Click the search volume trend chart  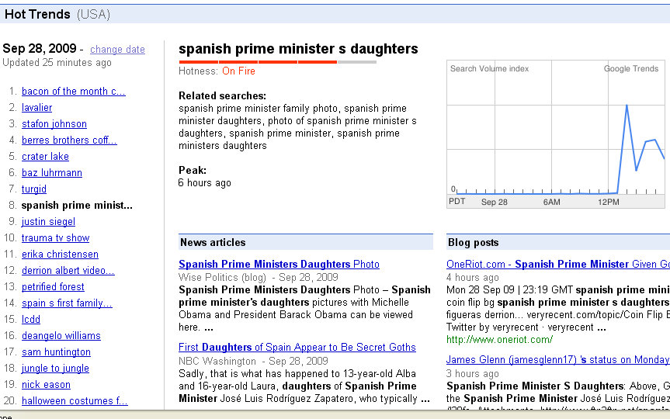[x=556, y=134]
